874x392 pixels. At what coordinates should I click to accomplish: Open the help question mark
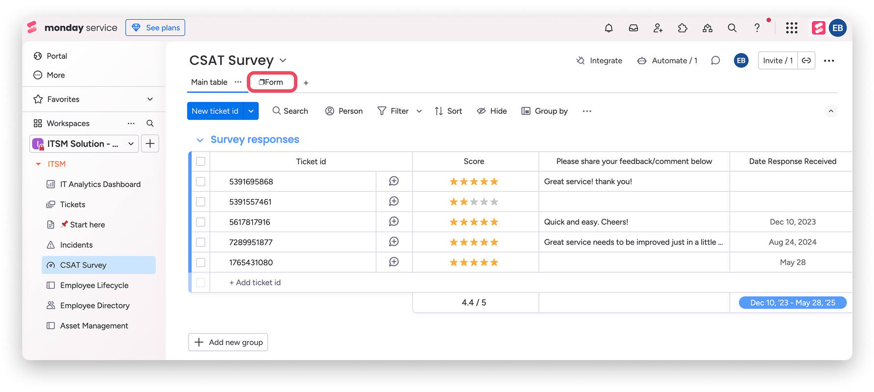click(x=757, y=28)
